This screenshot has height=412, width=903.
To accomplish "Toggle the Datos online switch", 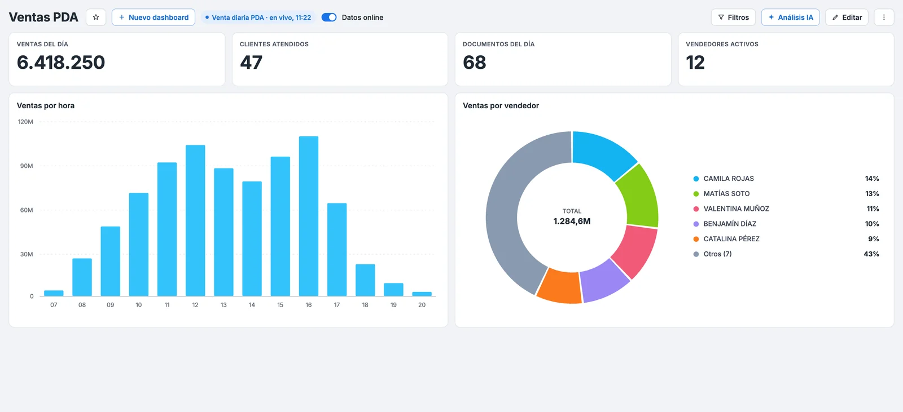I will coord(329,17).
